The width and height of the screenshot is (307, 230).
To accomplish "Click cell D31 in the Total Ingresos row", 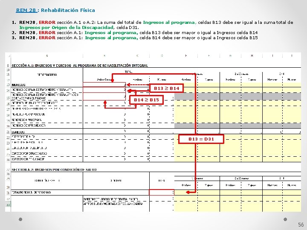I will (162, 193).
